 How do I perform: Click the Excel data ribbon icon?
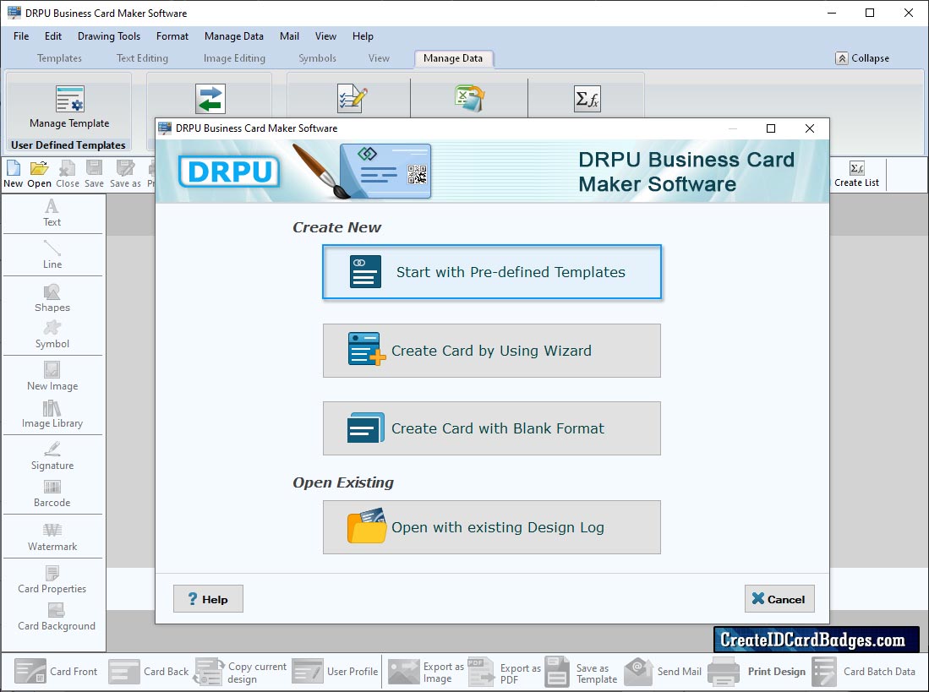tap(470, 98)
